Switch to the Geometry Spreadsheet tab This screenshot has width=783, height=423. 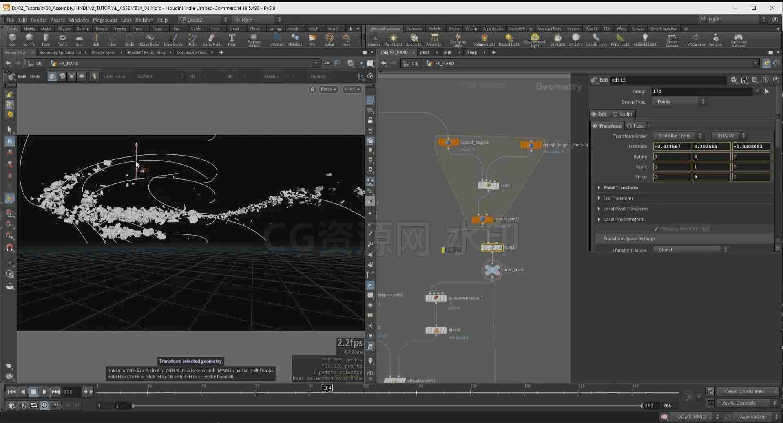(x=60, y=53)
